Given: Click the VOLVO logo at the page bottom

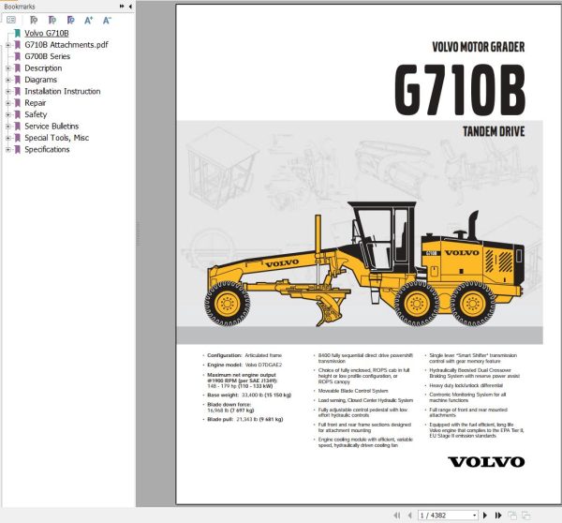Looking at the screenshot, I should click(486, 462).
